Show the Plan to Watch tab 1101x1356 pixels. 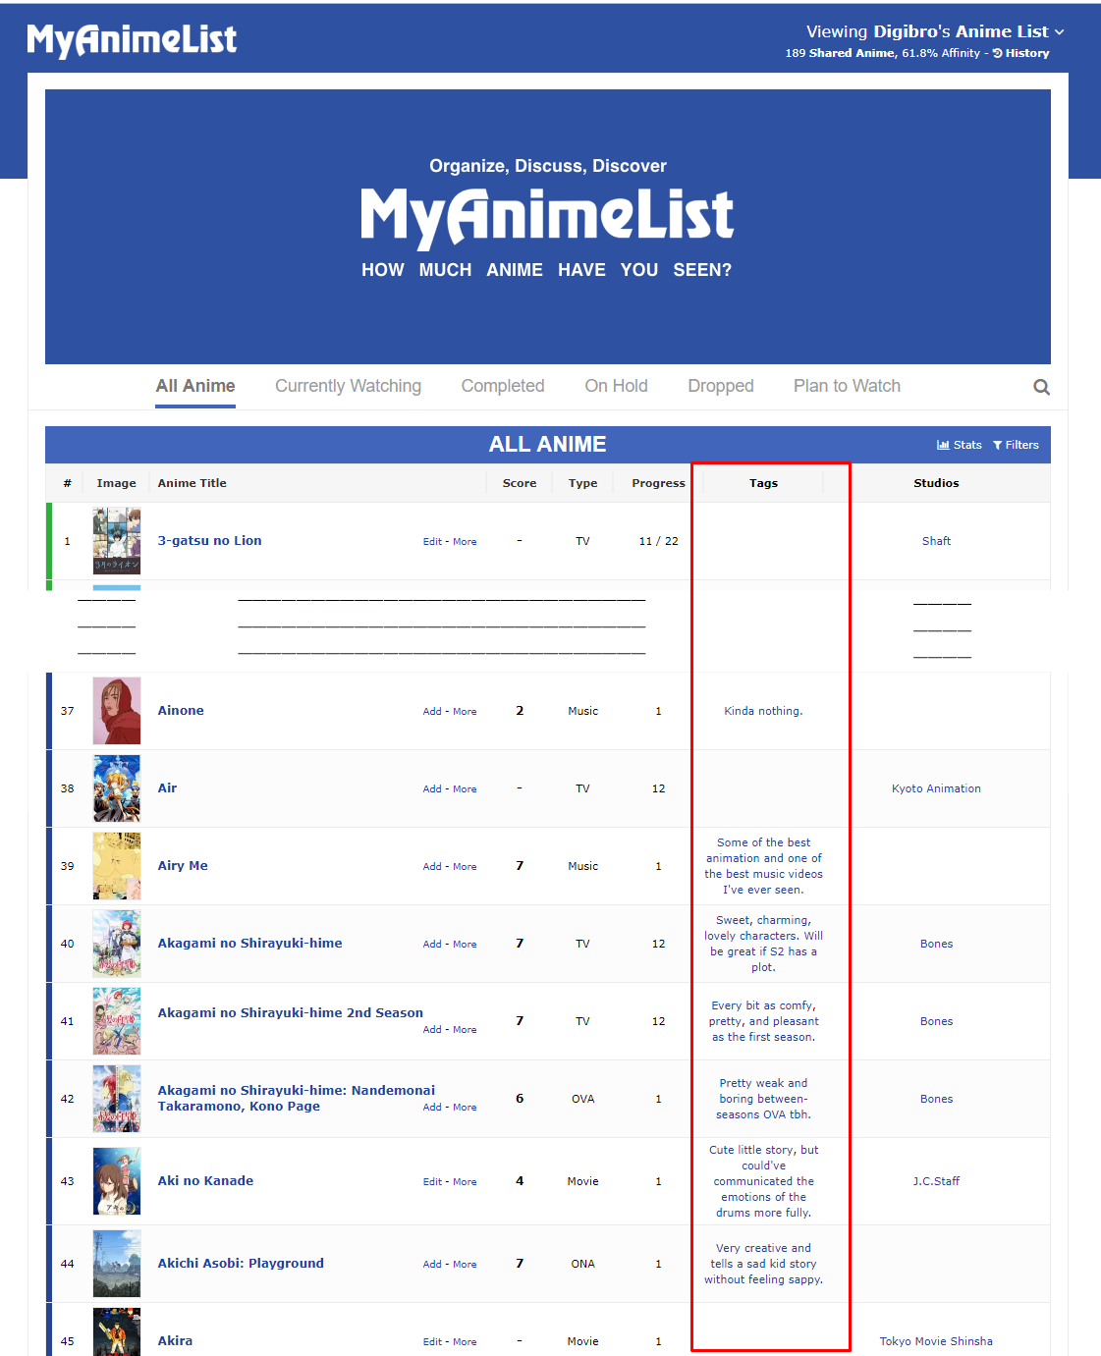pos(847,386)
